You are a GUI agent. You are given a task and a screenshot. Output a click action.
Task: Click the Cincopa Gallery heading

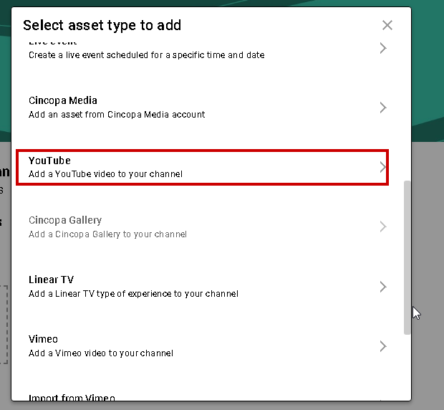65,220
